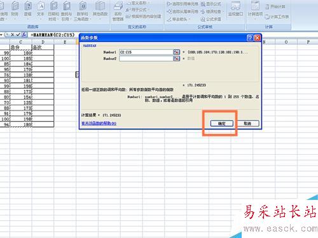318x238 pixels.
Task: Select the 总分 header cell
Action: point(21,48)
